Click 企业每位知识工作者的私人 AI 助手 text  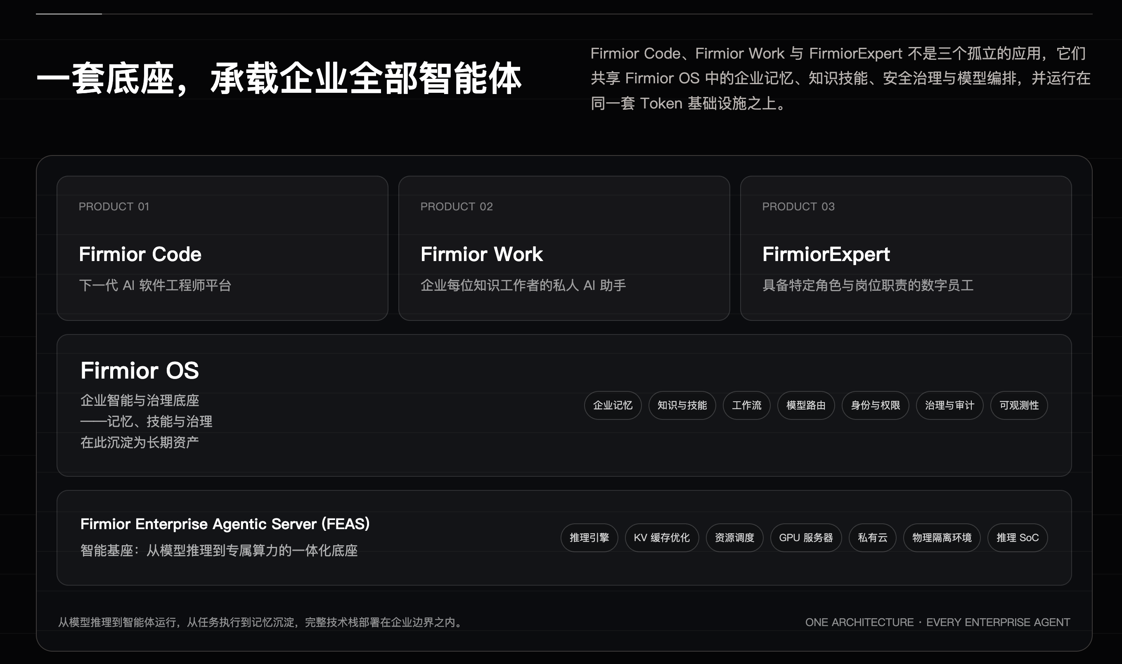pyautogui.click(x=523, y=285)
